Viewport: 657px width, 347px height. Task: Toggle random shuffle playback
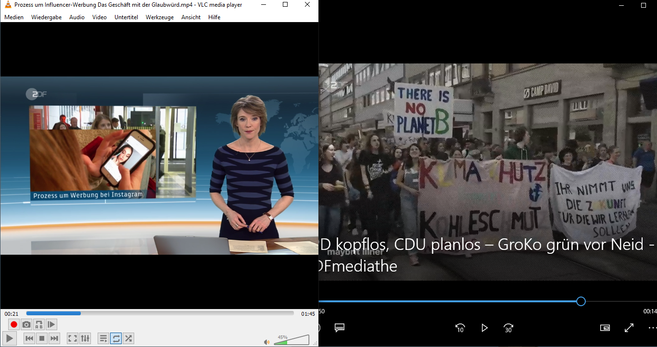(128, 338)
